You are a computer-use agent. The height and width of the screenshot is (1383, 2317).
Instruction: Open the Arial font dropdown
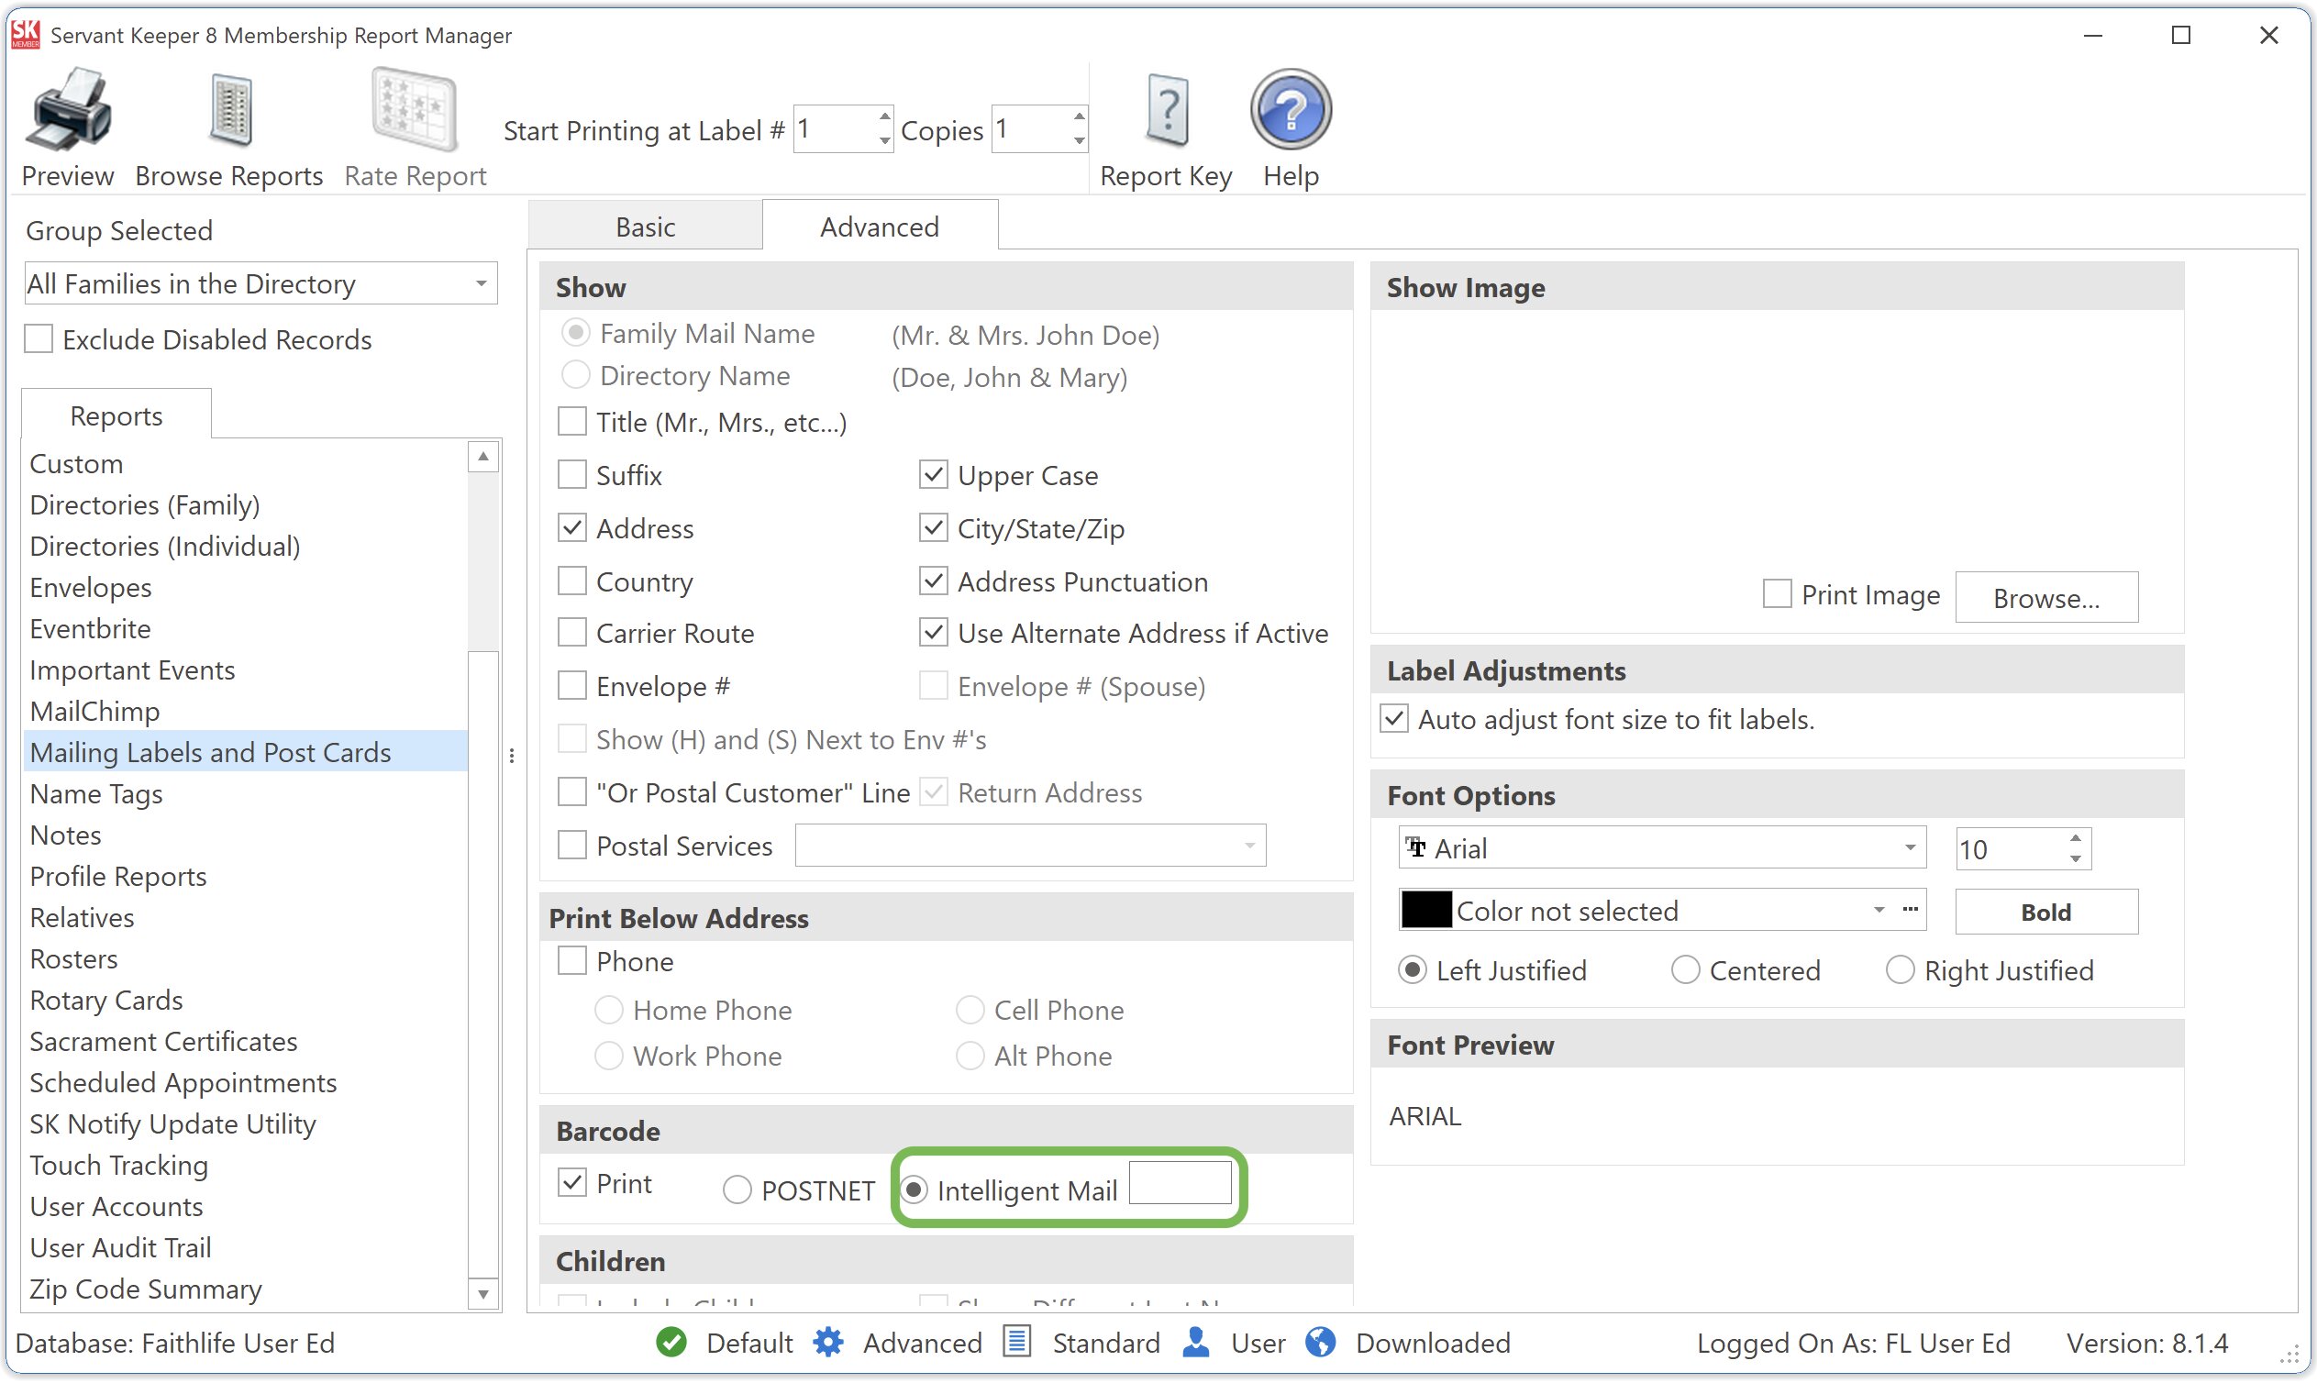1909,848
